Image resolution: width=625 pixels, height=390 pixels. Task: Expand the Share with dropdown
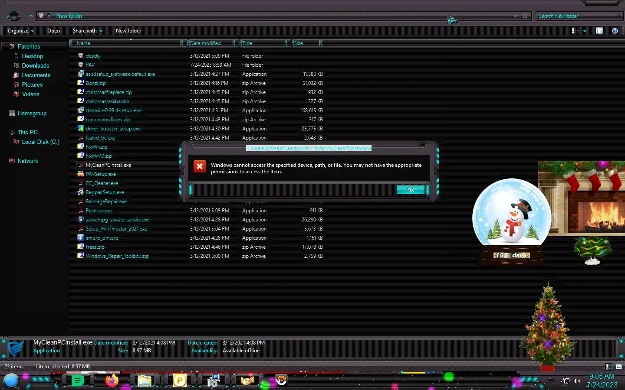tap(88, 31)
